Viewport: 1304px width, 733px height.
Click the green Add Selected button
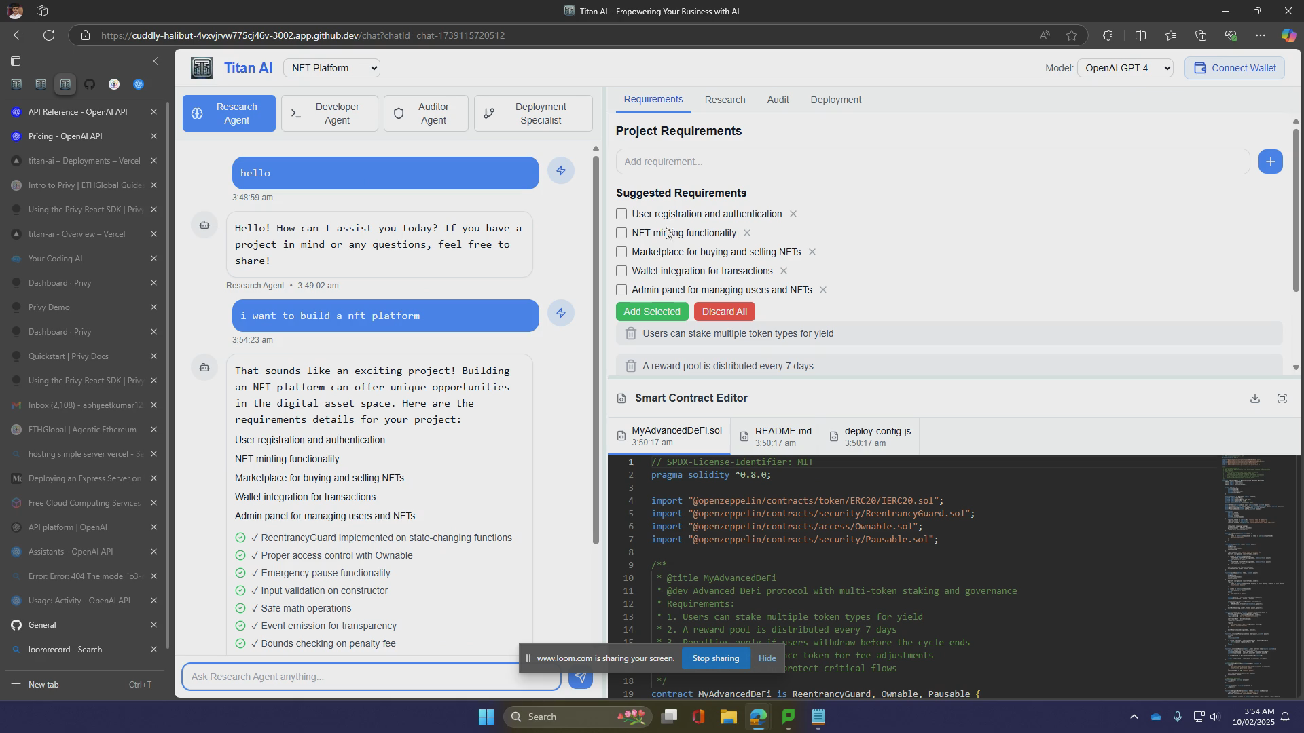tap(652, 312)
